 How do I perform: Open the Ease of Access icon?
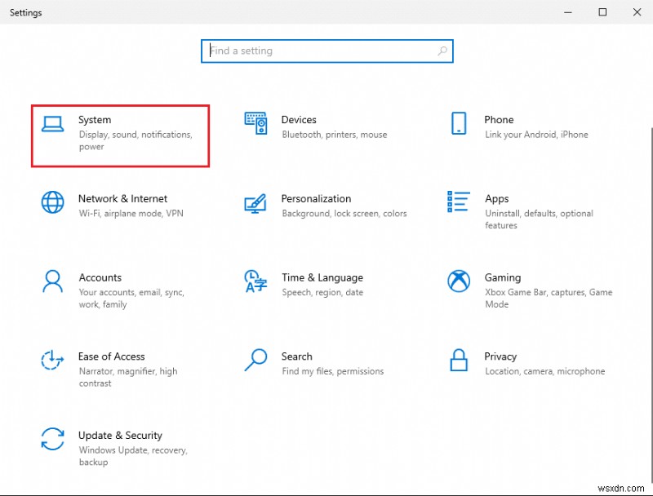click(53, 360)
